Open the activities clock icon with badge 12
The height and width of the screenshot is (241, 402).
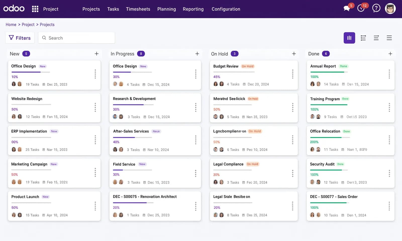(x=361, y=9)
